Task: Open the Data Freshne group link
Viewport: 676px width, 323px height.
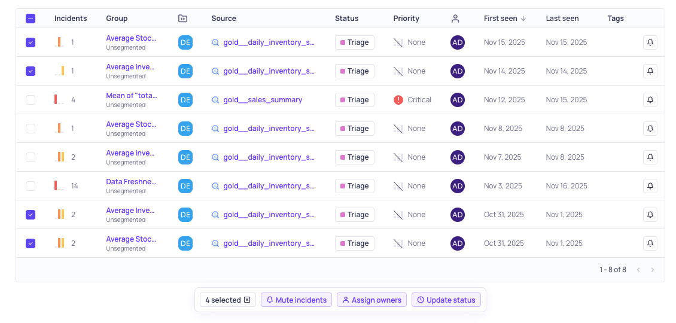Action: point(131,182)
